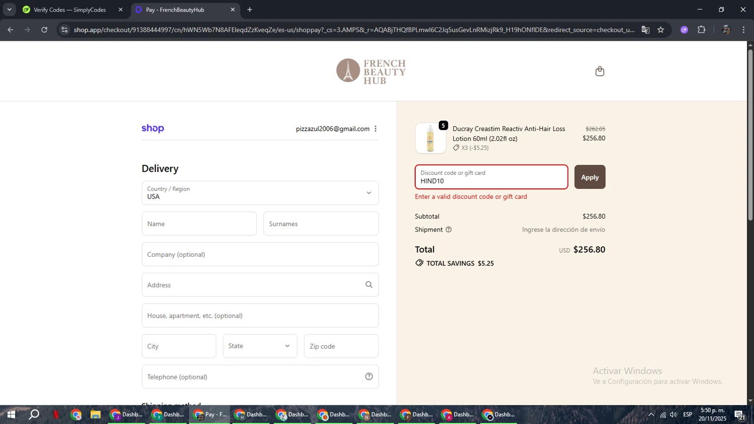The width and height of the screenshot is (754, 424).
Task: Click the Company (optional) field
Action: coord(260,254)
